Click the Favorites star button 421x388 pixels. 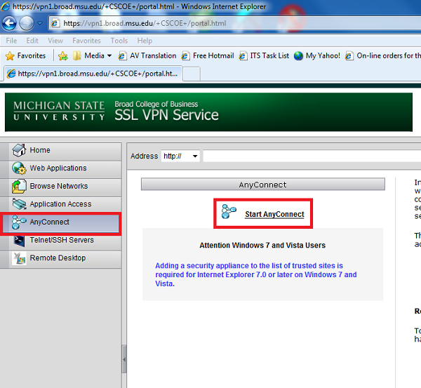(25, 55)
